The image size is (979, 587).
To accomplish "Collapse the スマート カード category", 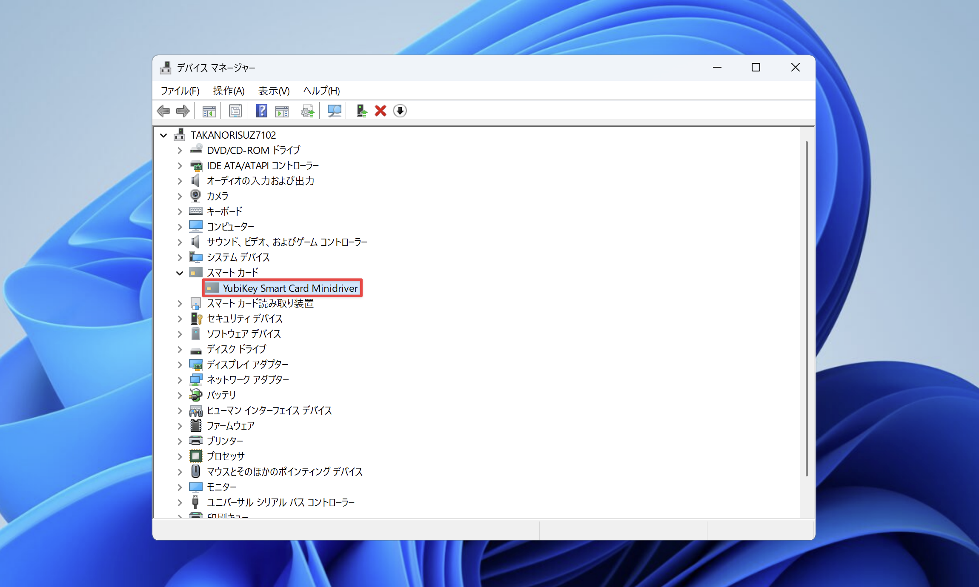I will click(x=180, y=273).
